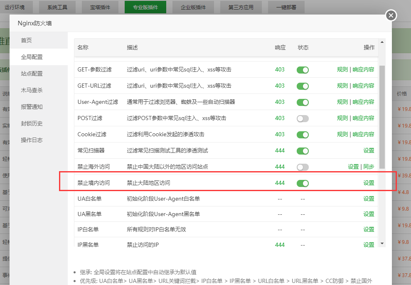
Task: Switch to the 第三方应用 tab
Action: [x=241, y=7]
